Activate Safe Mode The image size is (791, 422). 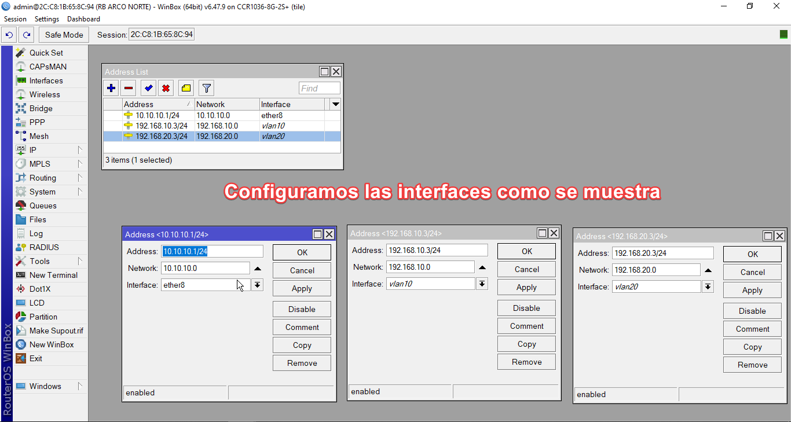tap(63, 35)
